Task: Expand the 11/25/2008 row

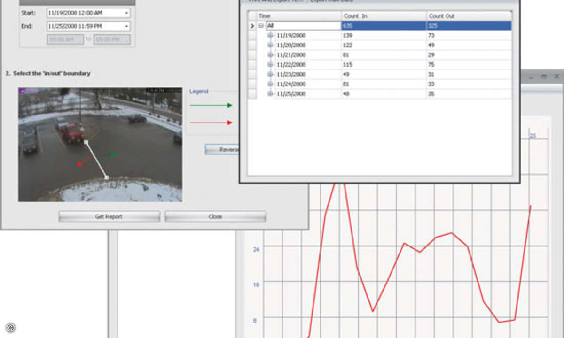Action: 270,94
